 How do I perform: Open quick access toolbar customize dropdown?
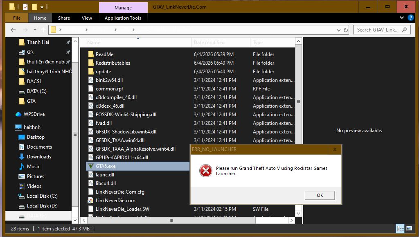42,7
